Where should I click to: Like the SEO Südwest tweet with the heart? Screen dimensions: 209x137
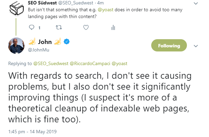tap(86, 27)
